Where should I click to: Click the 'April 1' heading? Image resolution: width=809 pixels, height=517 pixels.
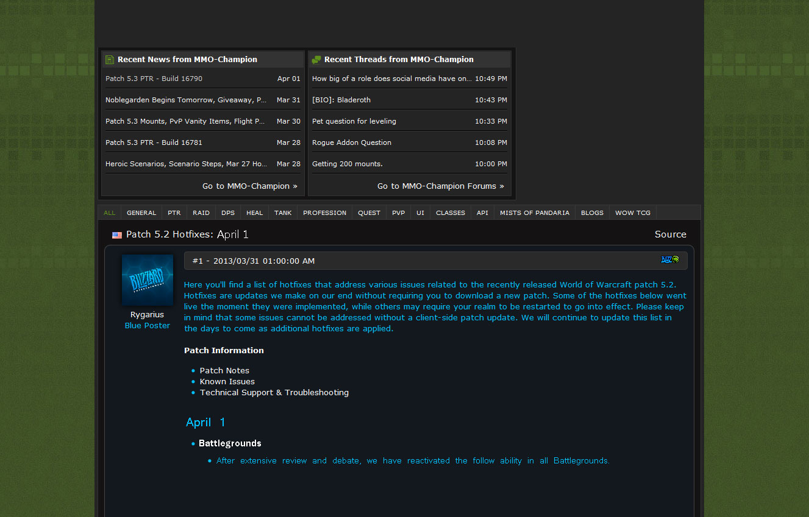pyautogui.click(x=205, y=422)
